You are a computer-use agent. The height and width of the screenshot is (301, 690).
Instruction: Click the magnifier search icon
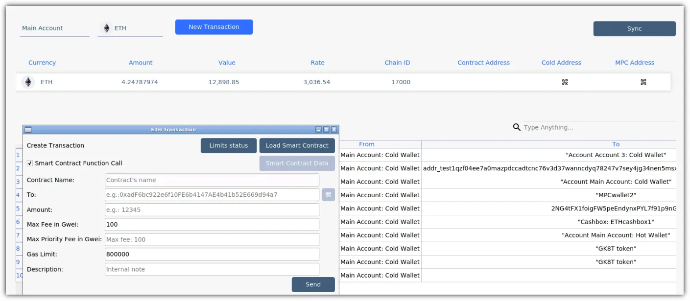coord(517,127)
